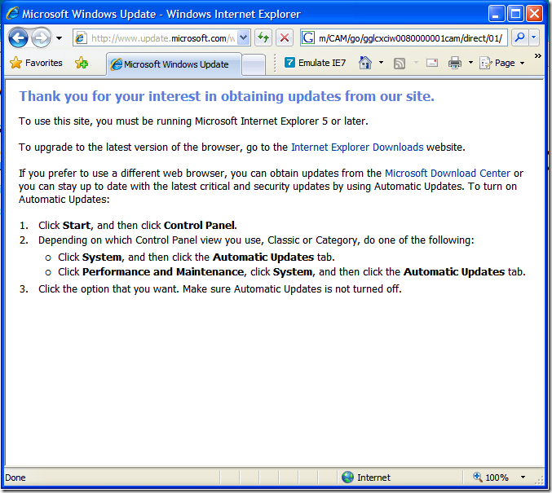The width and height of the screenshot is (552, 493).
Task: Open the Internet Explorer Downloads link
Action: coord(357,147)
